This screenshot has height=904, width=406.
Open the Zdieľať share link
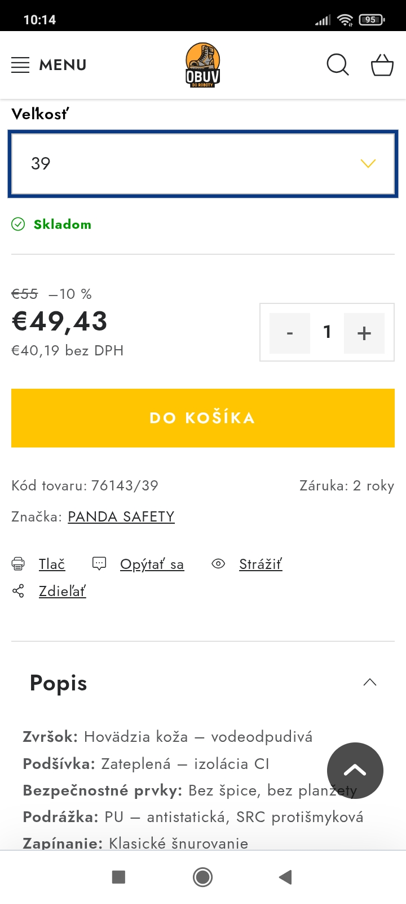62,592
